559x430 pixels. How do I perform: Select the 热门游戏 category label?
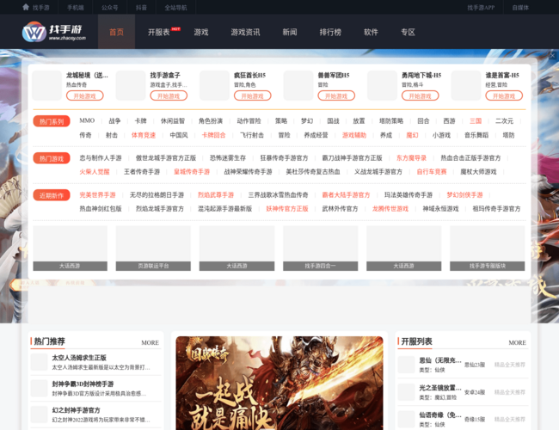click(52, 158)
